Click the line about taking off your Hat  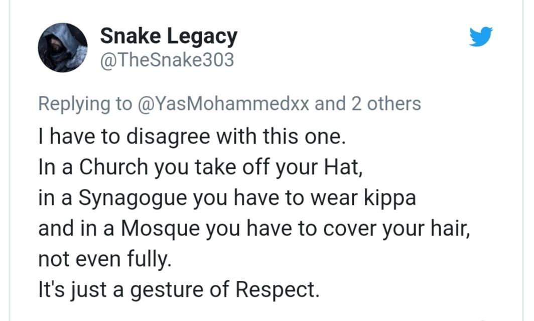coord(201,167)
